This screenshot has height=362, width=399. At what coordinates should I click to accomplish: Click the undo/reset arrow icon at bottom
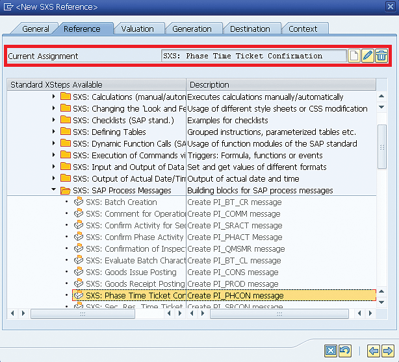pyautogui.click(x=345, y=350)
